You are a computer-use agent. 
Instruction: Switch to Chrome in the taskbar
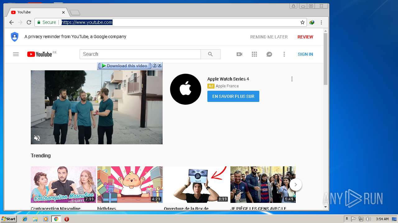point(56,219)
